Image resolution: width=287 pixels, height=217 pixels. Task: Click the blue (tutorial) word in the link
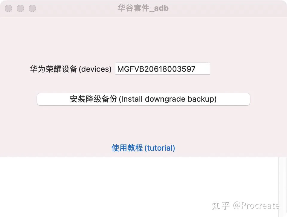[160, 148]
